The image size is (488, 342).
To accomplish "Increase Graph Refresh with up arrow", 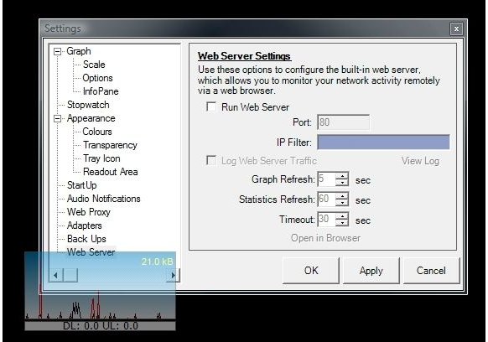I will coord(342,176).
